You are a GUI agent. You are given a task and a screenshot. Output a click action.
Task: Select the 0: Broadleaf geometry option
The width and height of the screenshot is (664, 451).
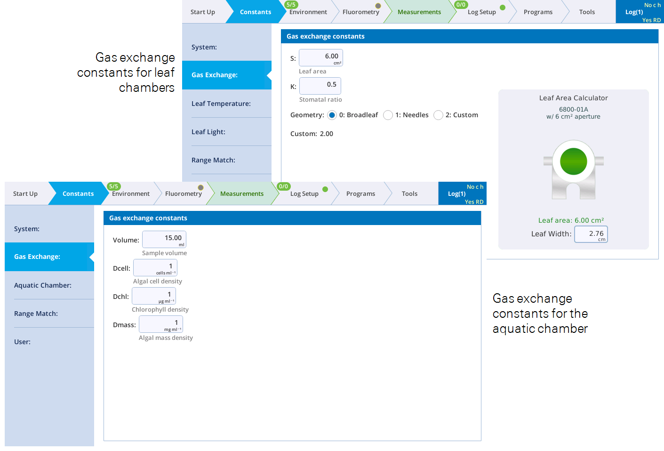coord(332,115)
